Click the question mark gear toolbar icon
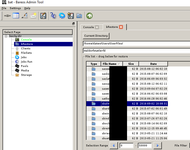 53,16
